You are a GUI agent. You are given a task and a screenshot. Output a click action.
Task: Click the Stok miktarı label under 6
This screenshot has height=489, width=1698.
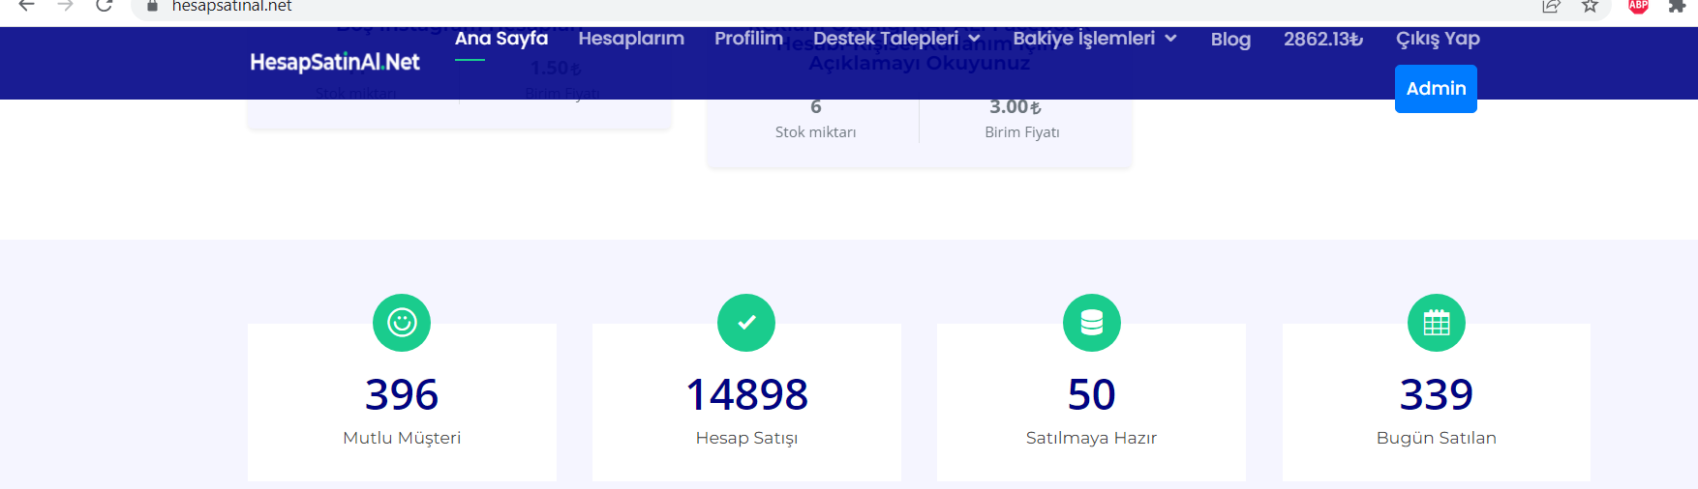tap(816, 132)
